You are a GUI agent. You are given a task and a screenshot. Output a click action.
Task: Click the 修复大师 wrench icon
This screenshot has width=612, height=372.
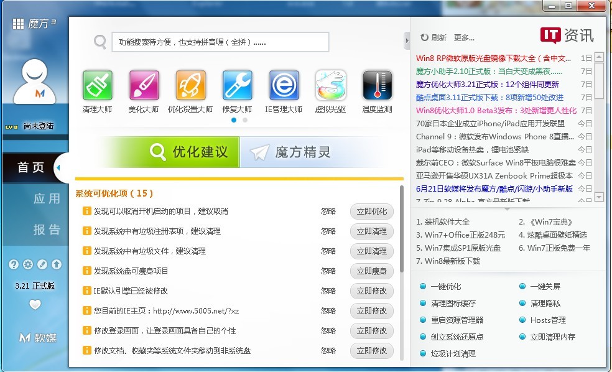coord(237,86)
